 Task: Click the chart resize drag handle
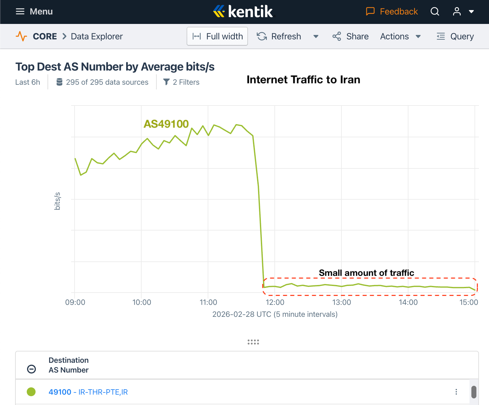coord(253,342)
